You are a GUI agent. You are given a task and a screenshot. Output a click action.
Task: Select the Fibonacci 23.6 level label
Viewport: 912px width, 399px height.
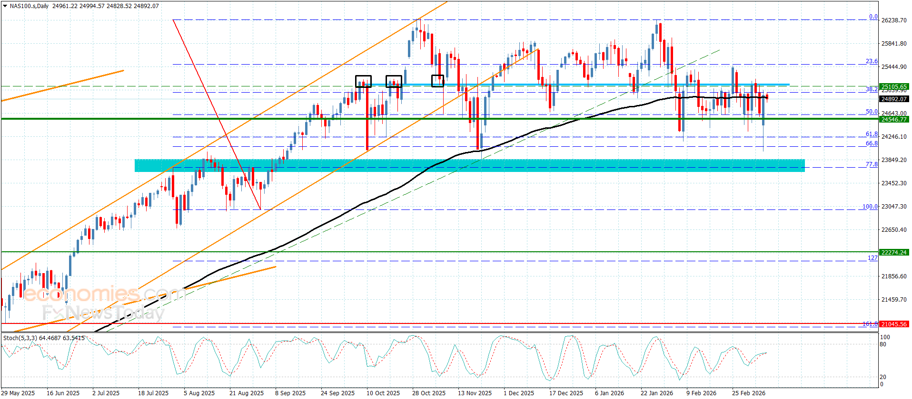tap(872, 61)
